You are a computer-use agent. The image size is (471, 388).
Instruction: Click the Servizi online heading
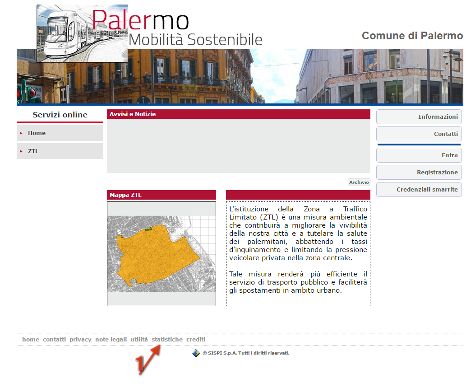pyautogui.click(x=60, y=115)
